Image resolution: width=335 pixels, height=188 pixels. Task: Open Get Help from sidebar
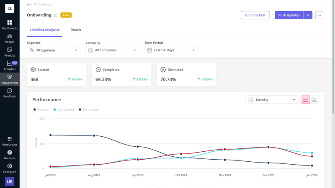point(10,155)
